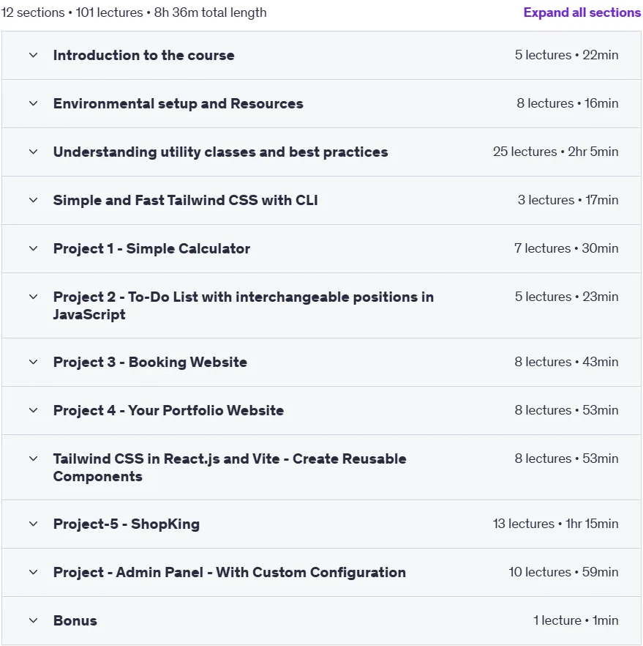Image resolution: width=643 pixels, height=646 pixels.
Task: Expand chevron beside Tailwind CSS in React.js section
Action: click(34, 458)
